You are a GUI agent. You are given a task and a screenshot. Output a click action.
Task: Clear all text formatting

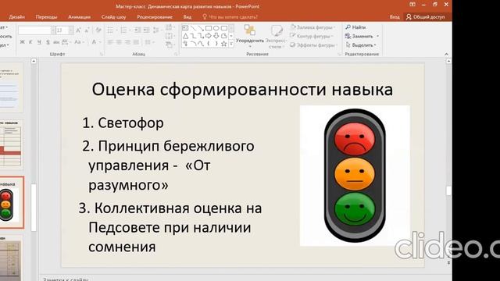(98, 30)
